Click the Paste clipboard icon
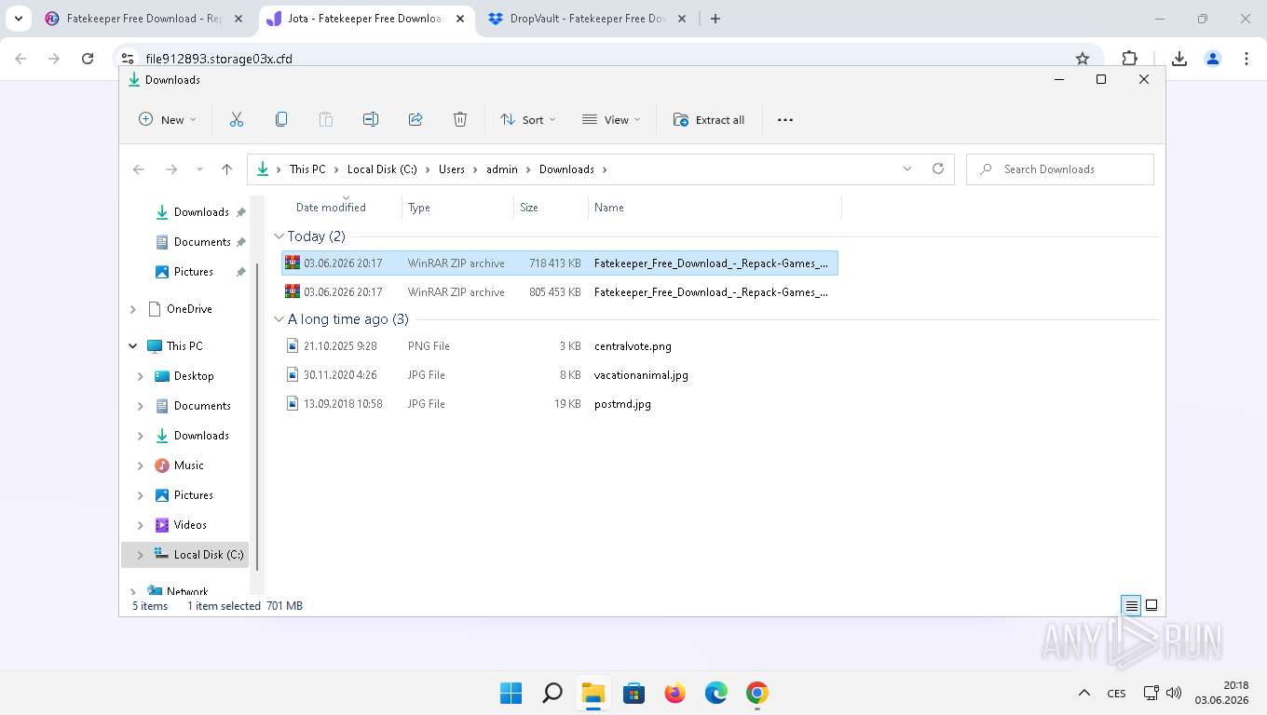 point(326,119)
